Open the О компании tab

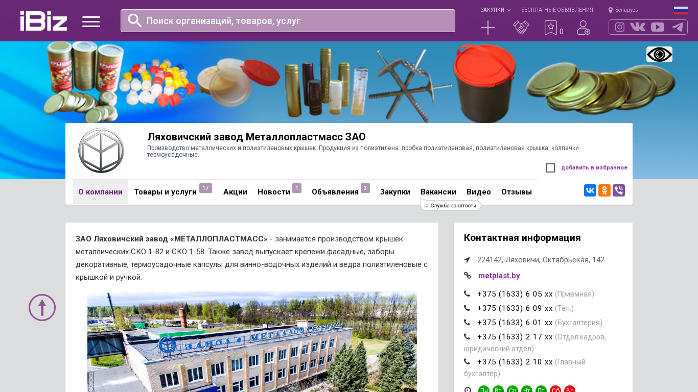(100, 192)
